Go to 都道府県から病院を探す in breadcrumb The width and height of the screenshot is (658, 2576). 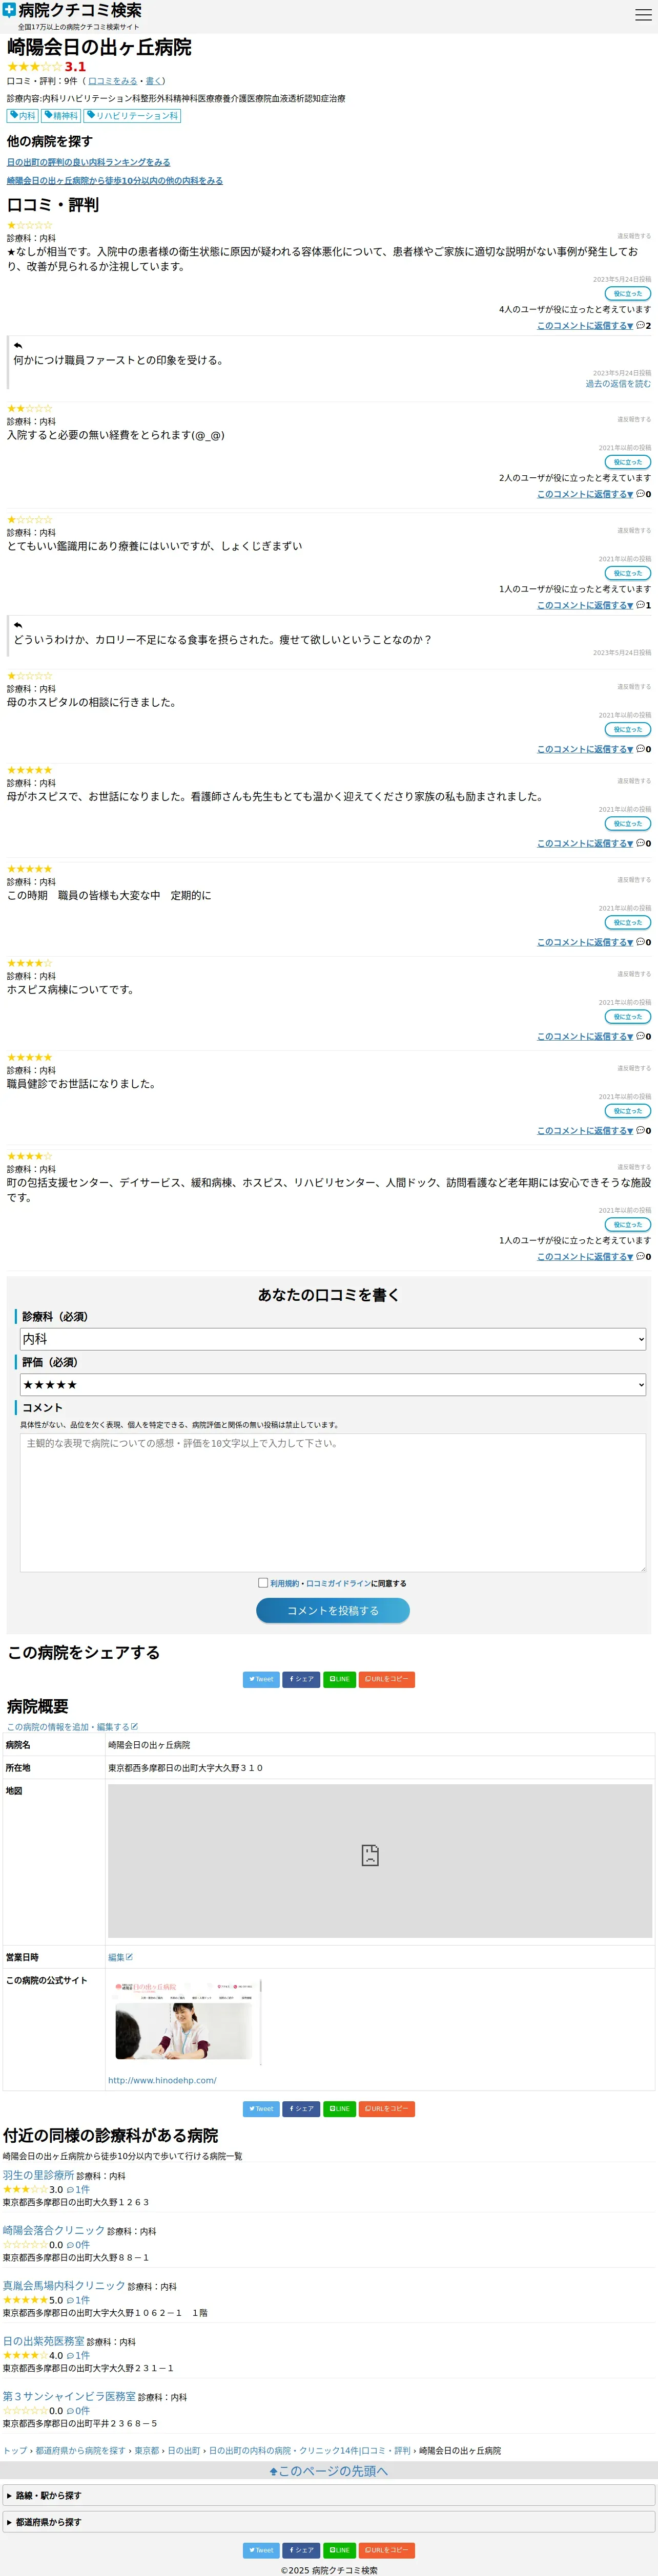coord(81,2451)
